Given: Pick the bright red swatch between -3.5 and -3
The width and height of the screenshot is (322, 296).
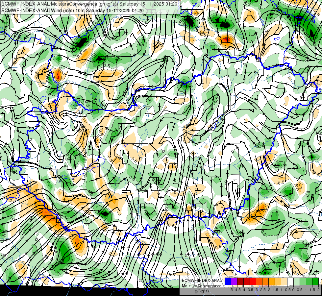Looking at the screenshot, I should click(x=253, y=281).
